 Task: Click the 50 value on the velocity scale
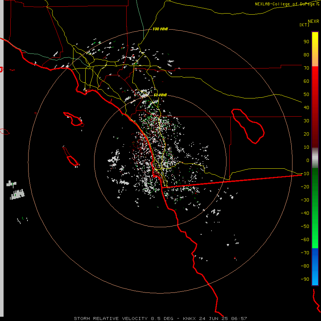click(x=306, y=95)
